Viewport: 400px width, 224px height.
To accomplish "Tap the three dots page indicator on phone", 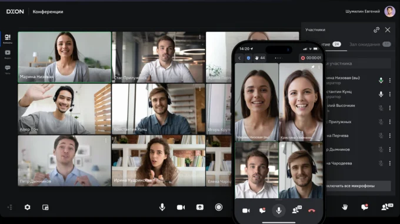I will 279,58.
